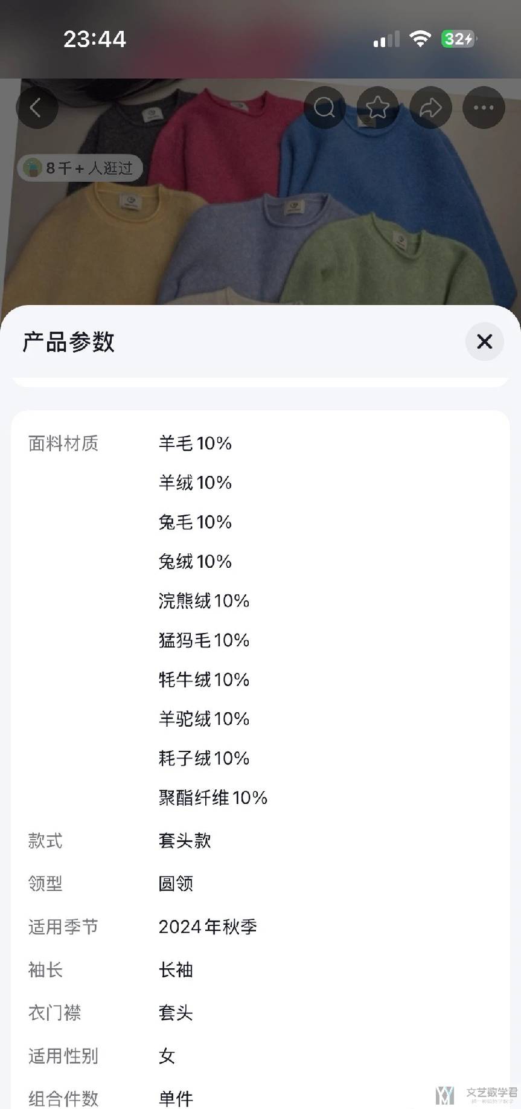Tap the 聚酯纤维10% material entry
This screenshot has height=1109, width=521.
(x=213, y=798)
